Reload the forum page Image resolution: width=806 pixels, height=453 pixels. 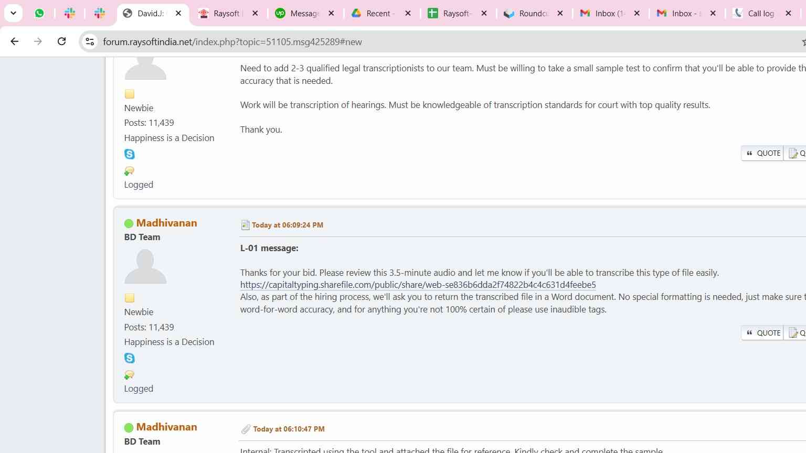[x=61, y=41]
